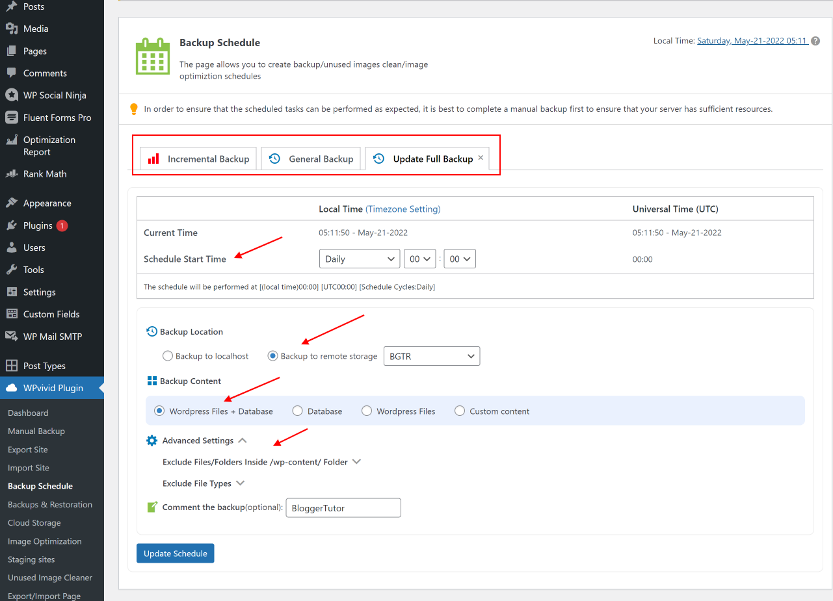This screenshot has height=601, width=833.
Task: Click the Plugins plug icon
Action: (12, 225)
